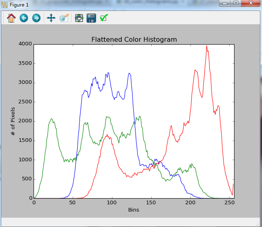The height and width of the screenshot is (227, 262).
Task: Click the Figure 1 window icon
Action: [4, 5]
